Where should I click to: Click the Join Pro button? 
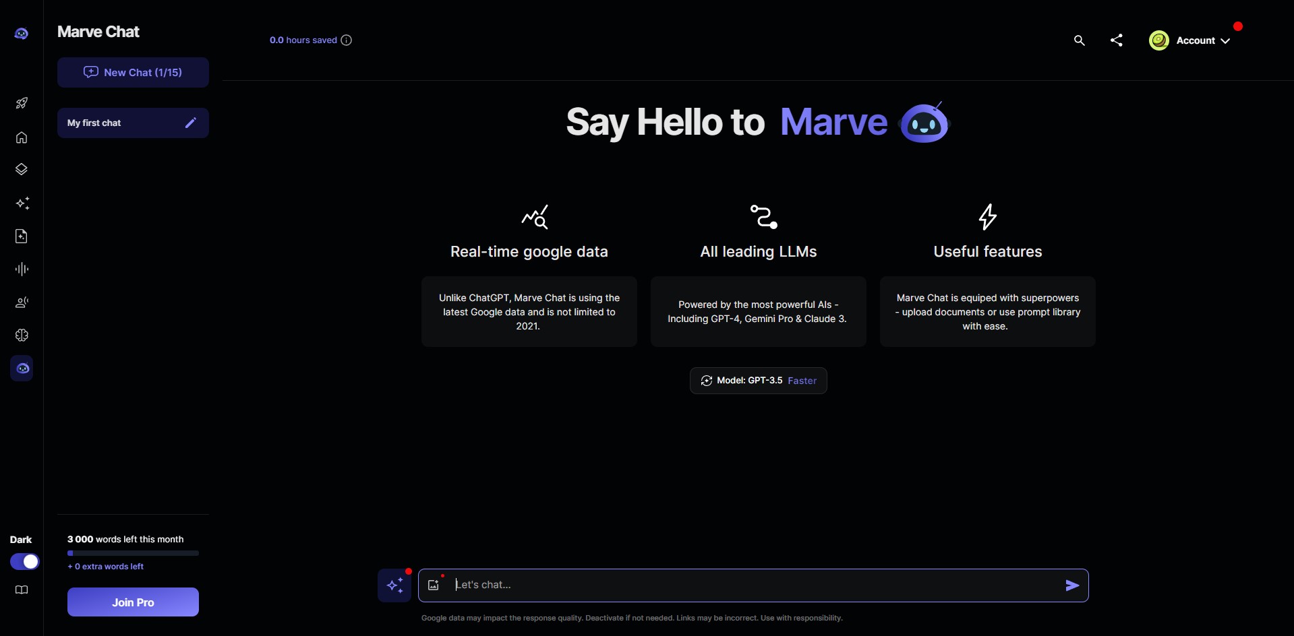pyautogui.click(x=133, y=602)
